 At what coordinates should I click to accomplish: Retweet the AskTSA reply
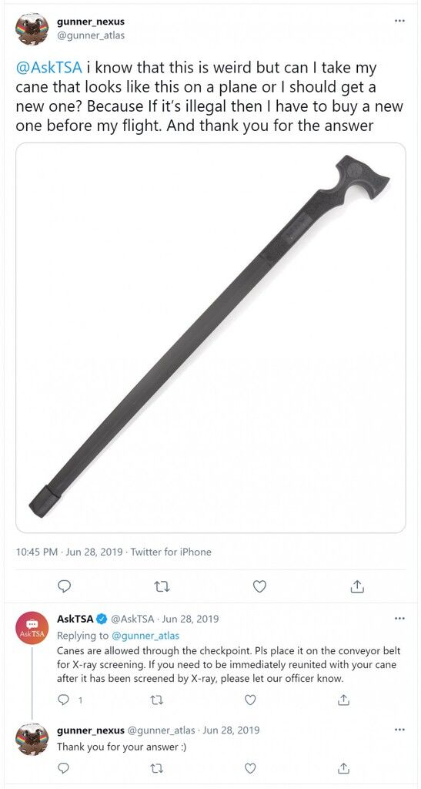click(158, 700)
